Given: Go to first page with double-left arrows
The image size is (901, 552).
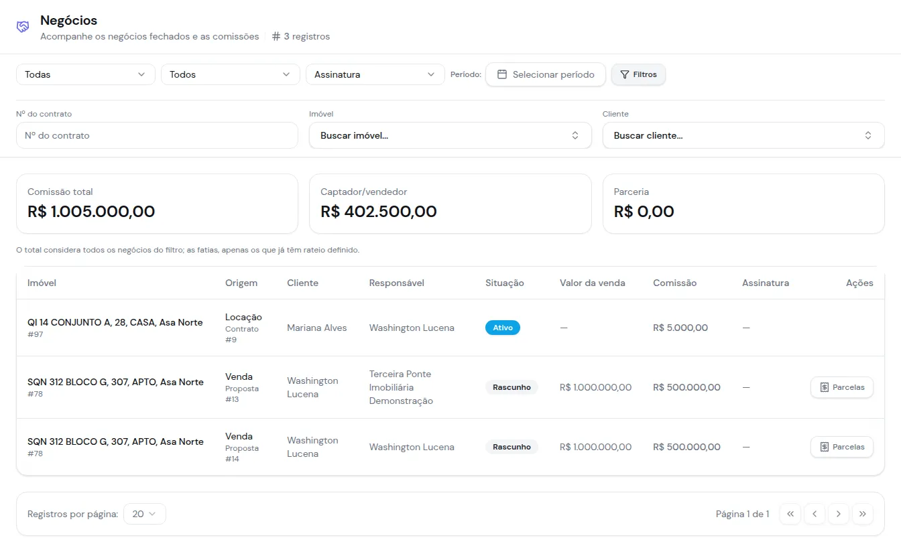Looking at the screenshot, I should click(790, 514).
